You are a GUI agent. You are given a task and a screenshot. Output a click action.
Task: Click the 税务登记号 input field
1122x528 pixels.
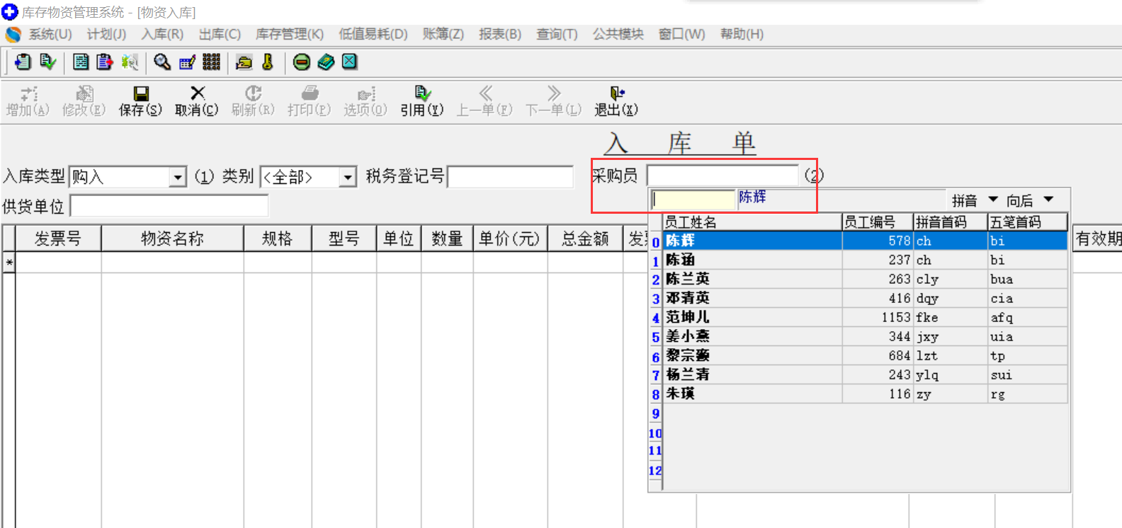pyautogui.click(x=510, y=176)
